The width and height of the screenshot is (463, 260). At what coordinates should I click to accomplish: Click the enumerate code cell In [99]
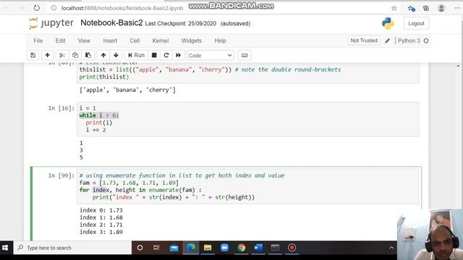point(247,186)
